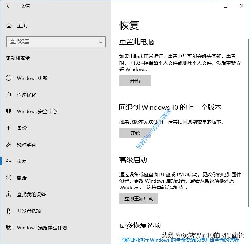This screenshot has height=244, width=250.
Task: Click the 查找我的设备 locator icon
Action: (x=9, y=194)
